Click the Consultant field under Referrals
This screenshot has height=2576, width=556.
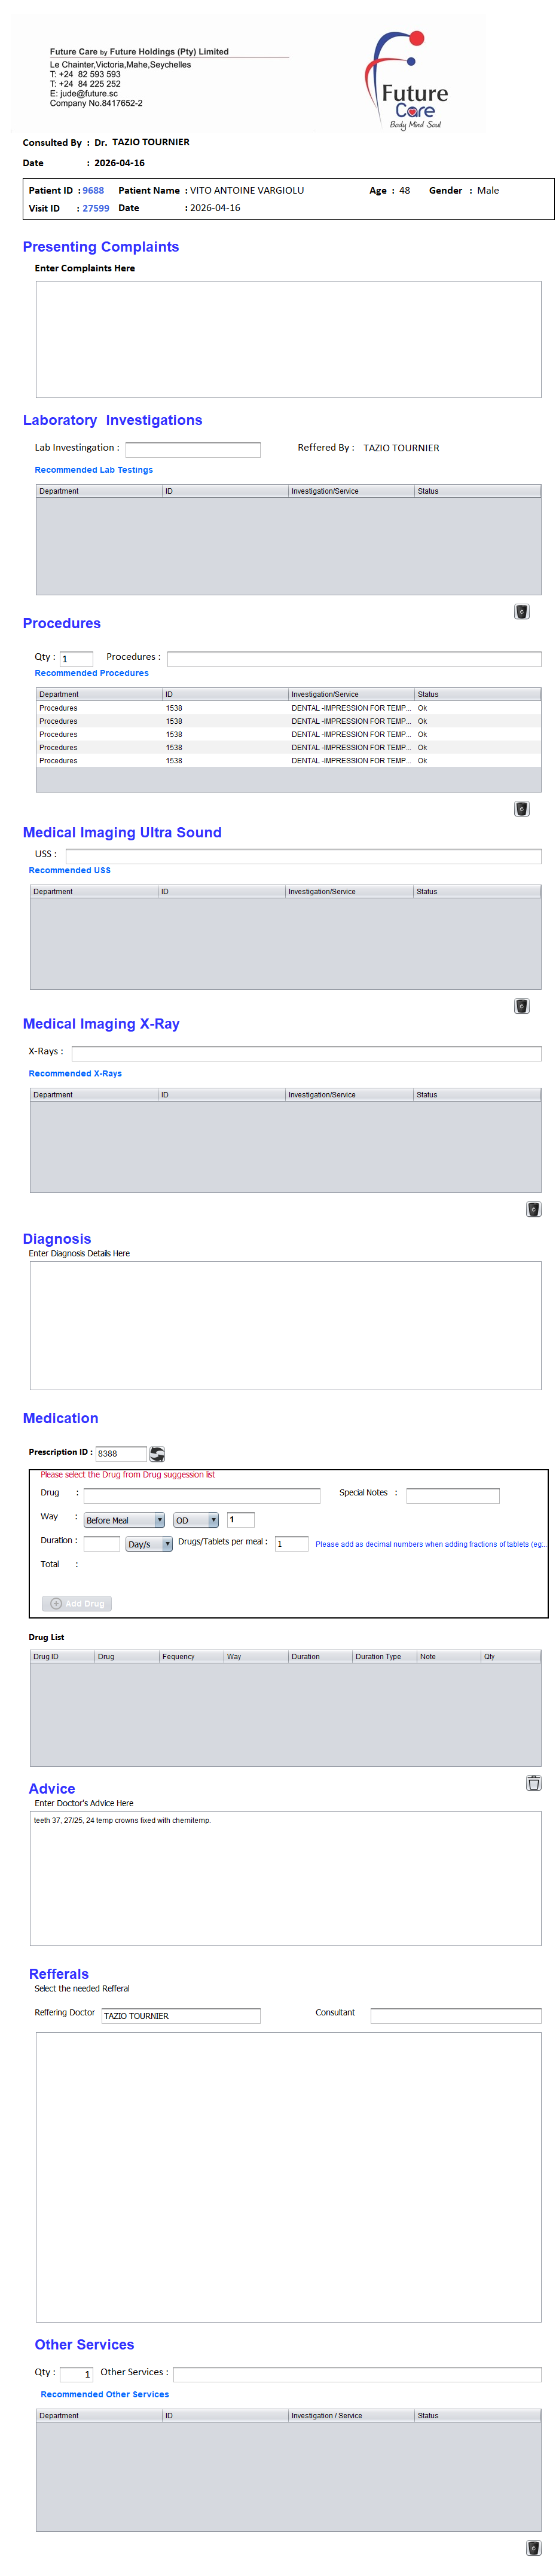(455, 2015)
